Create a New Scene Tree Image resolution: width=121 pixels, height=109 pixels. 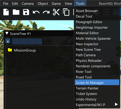(97, 49)
